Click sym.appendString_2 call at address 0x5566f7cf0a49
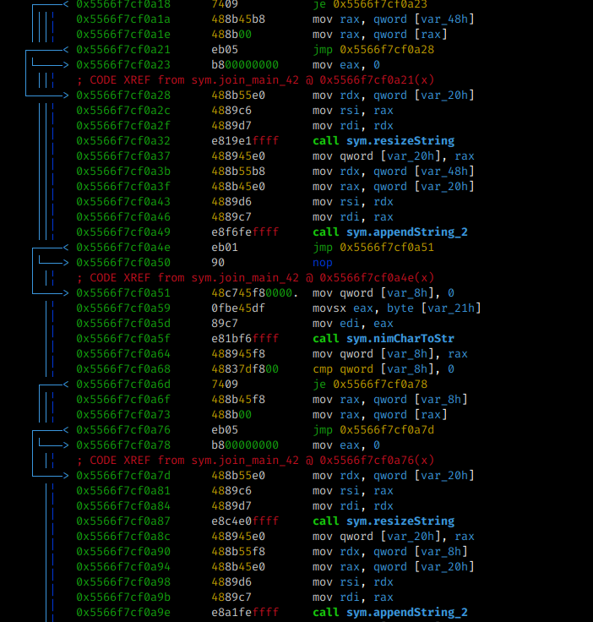 click(389, 232)
